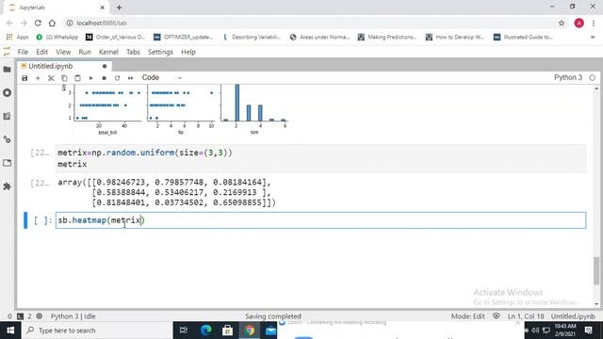Viewport: 603px width, 339px height.
Task: Save the notebook with the disk icon
Action: pos(24,78)
